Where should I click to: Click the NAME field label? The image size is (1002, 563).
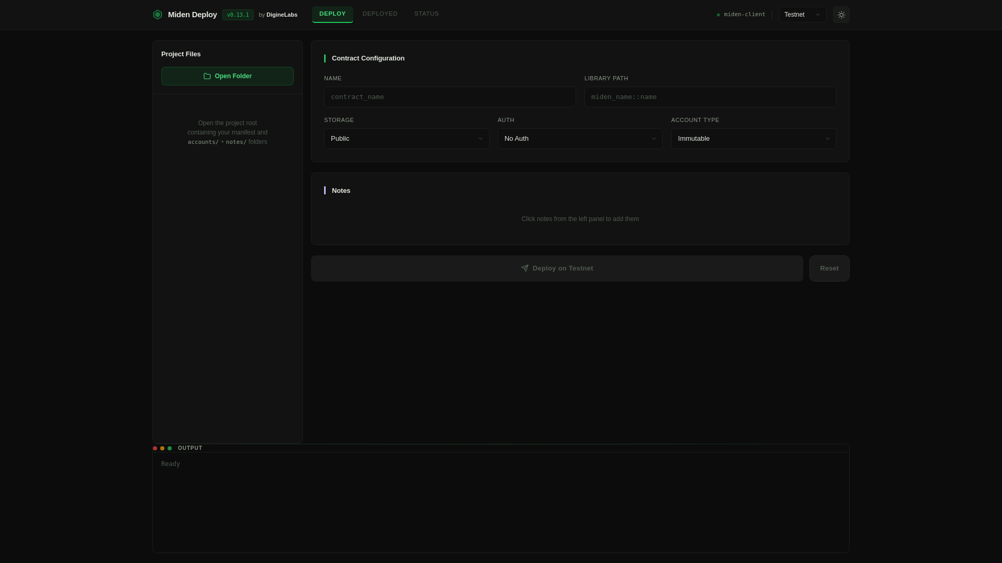click(x=333, y=79)
